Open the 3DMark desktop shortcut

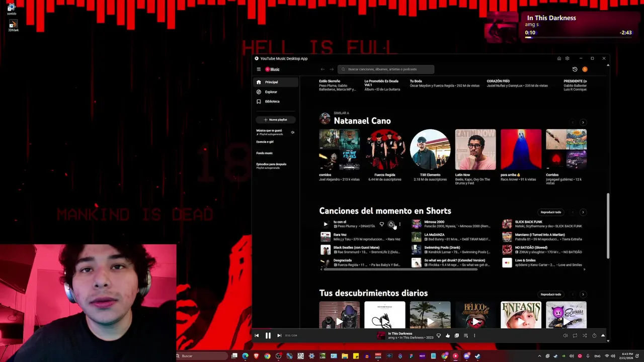pyautogui.click(x=13, y=26)
